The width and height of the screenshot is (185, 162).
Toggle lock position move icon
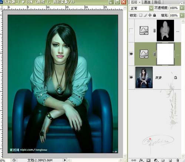150,15
